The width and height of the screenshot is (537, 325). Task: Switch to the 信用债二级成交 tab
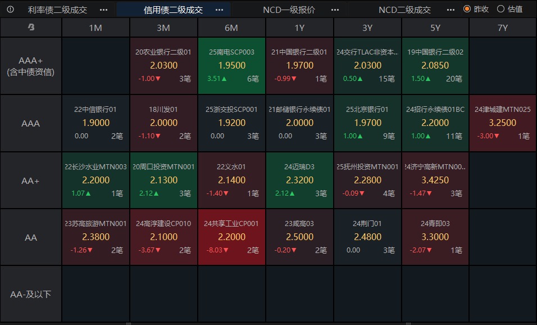pos(174,10)
